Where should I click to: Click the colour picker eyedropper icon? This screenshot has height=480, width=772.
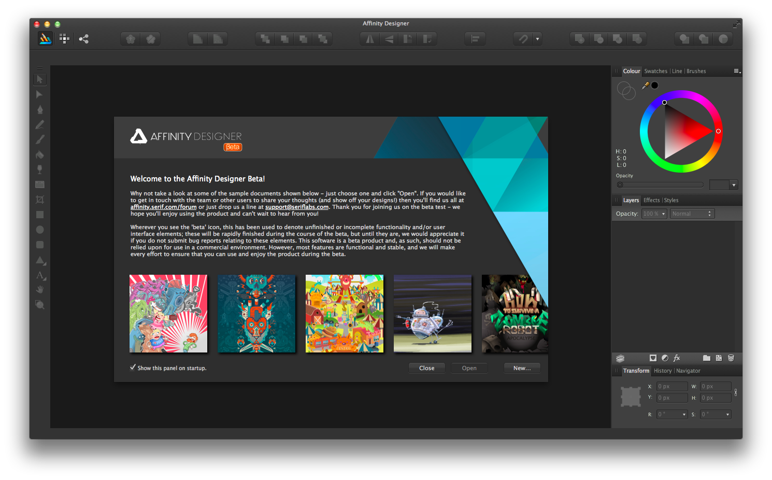click(x=646, y=85)
